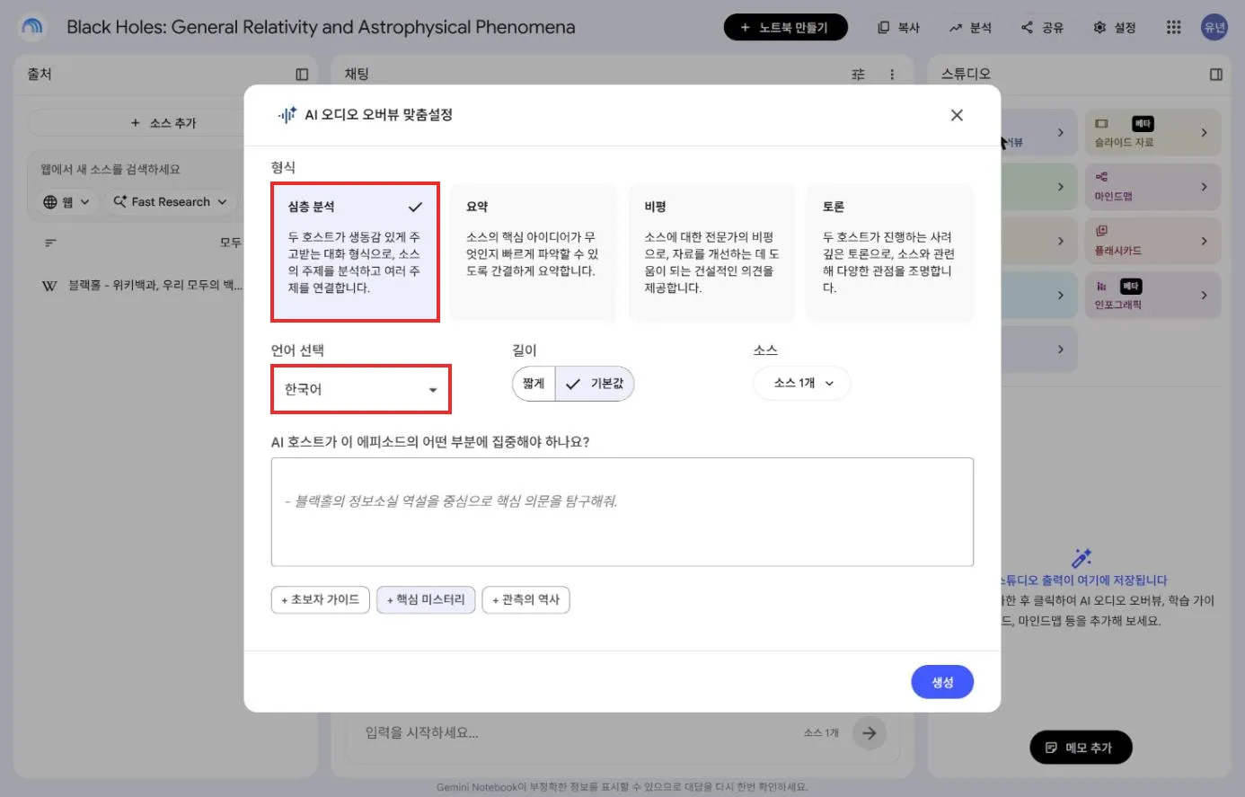Viewport: 1245px width, 797px height.
Task: Open the Google apps grid icon
Action: coord(1173,27)
